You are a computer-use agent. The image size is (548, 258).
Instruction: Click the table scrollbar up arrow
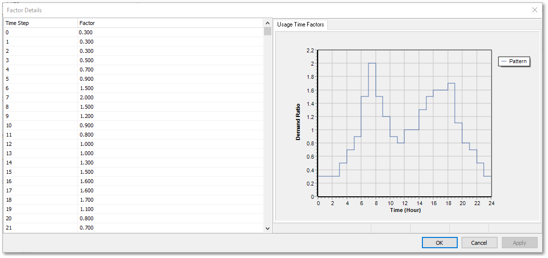coord(267,23)
